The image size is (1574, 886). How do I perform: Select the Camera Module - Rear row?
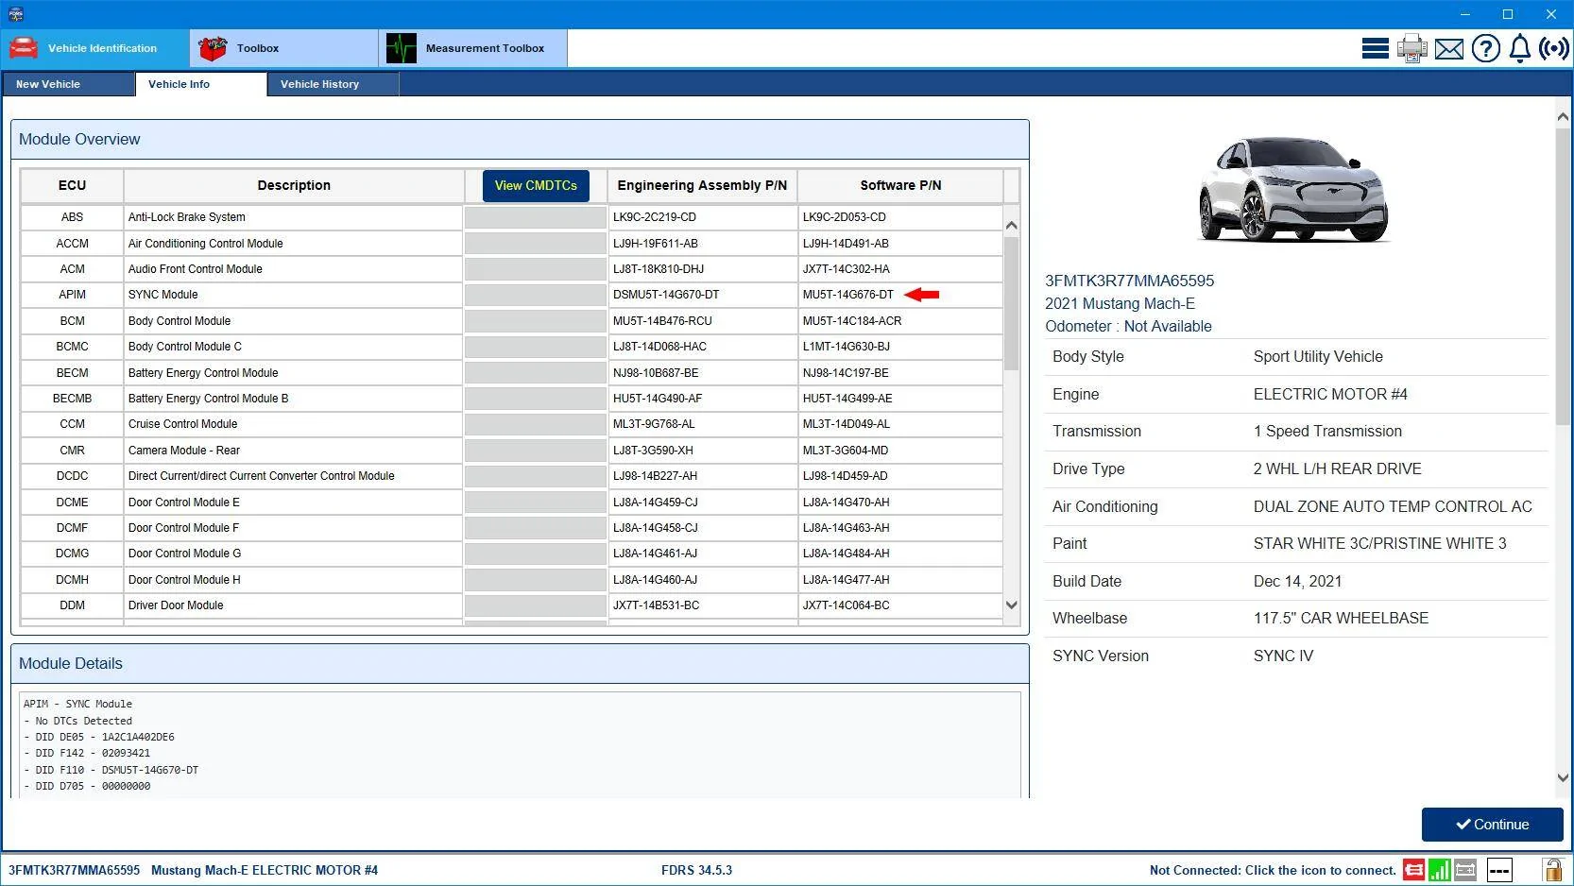point(511,451)
